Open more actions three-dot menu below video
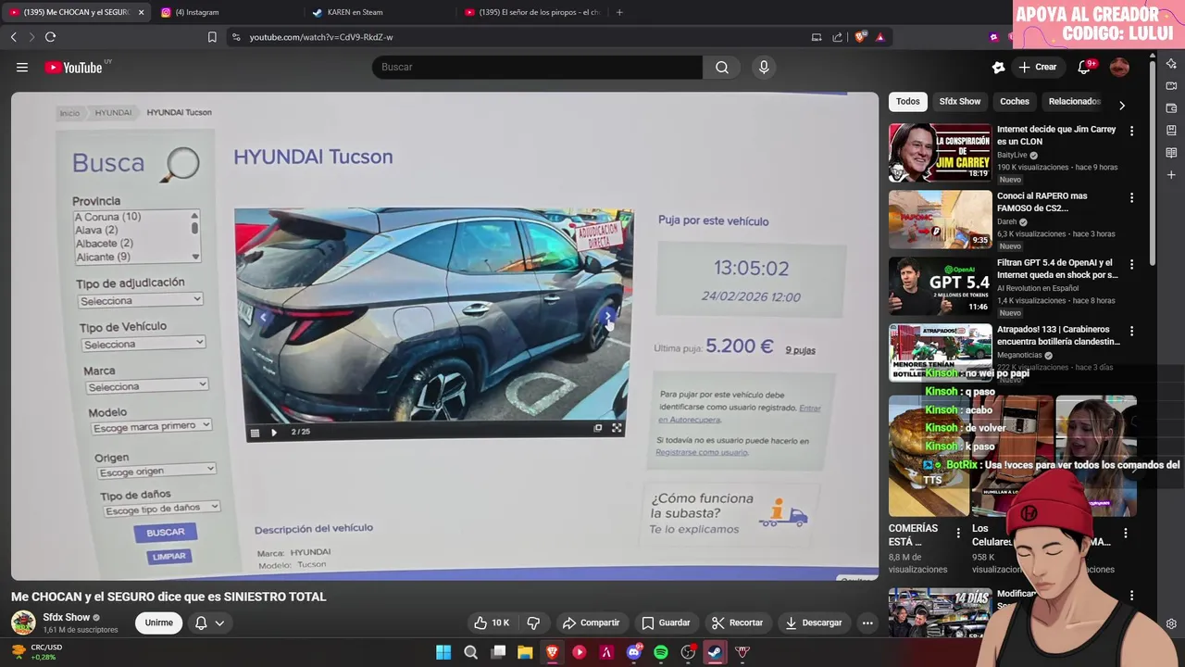 click(867, 623)
